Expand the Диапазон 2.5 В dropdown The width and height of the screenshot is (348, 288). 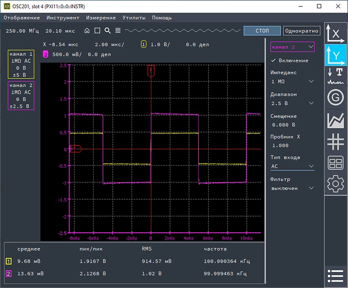(292, 103)
